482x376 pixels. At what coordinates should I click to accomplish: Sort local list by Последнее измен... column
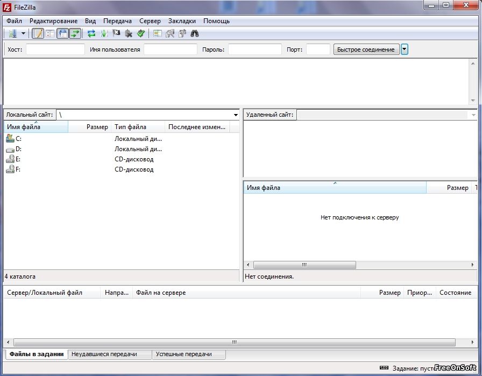pos(197,127)
